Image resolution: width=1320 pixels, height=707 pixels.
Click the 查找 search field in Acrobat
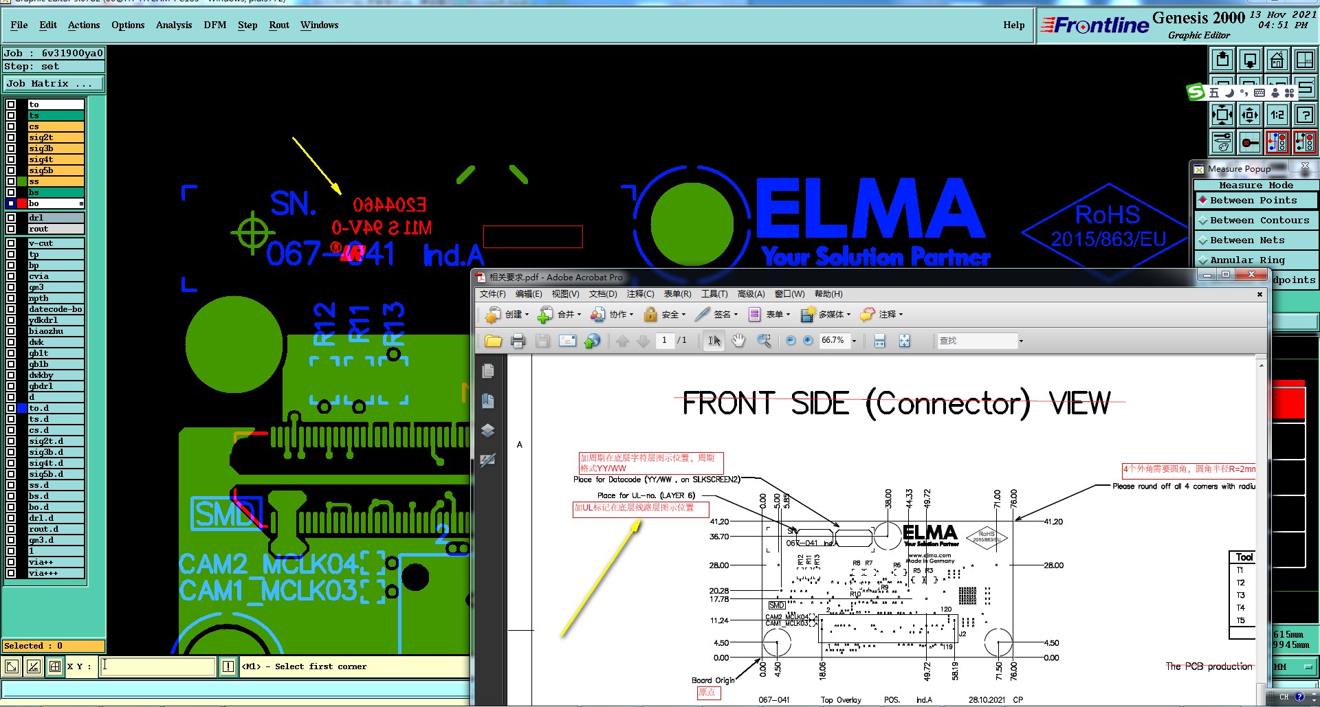pyautogui.click(x=977, y=341)
